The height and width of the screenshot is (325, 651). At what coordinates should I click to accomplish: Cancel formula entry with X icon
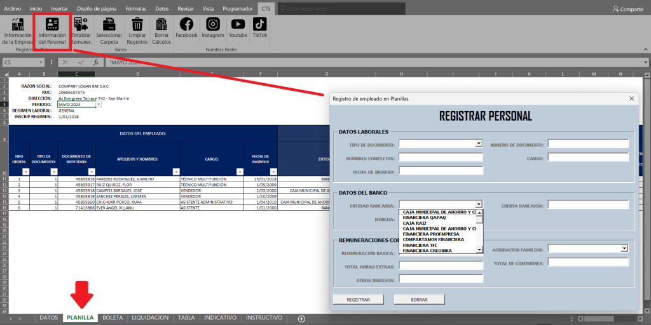tap(65, 62)
